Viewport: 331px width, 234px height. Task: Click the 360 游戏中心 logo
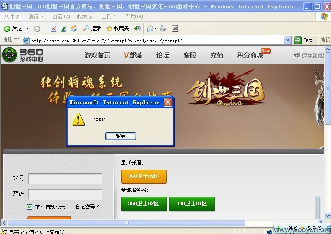[23, 55]
